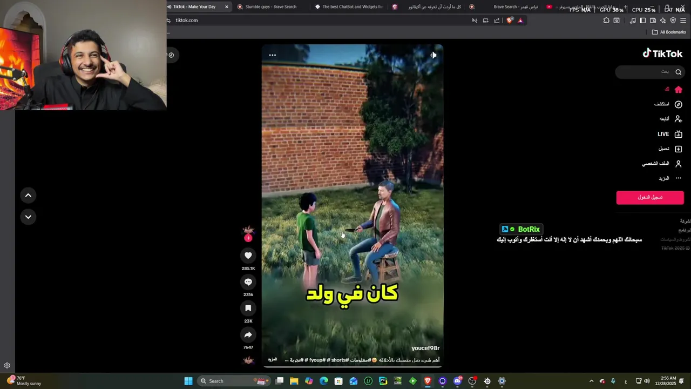Open the Brave hamburger main menu
The image size is (691, 389).
[683, 21]
